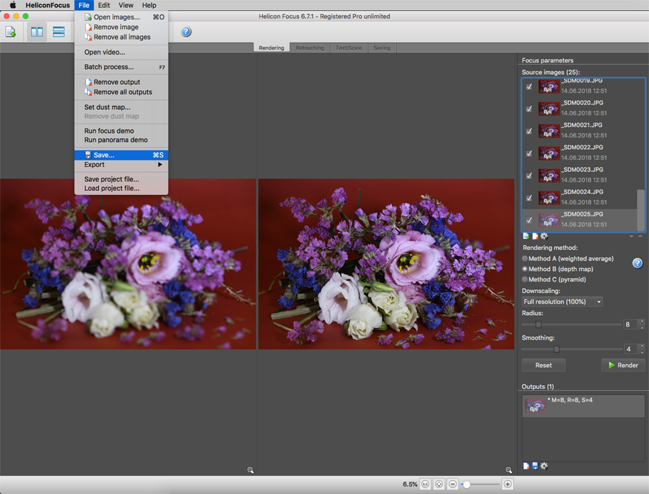
Task: Adjust the Smoothing slider
Action: 556,349
